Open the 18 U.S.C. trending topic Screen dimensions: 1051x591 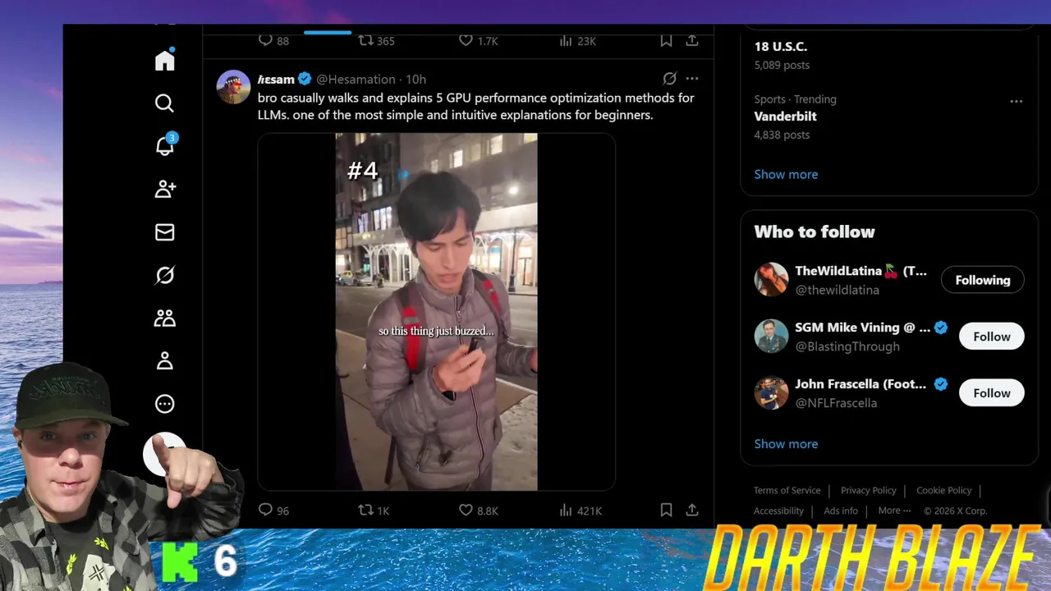pyautogui.click(x=781, y=47)
